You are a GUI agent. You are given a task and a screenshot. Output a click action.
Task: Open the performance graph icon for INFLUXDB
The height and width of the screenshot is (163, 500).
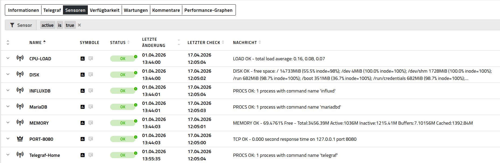pyautogui.click(x=83, y=91)
